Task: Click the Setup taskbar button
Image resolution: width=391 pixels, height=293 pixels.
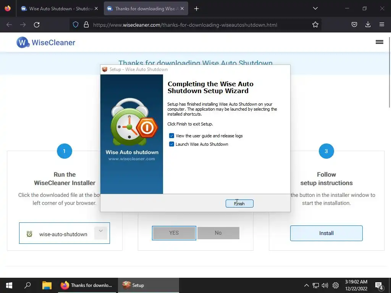Action: point(149,285)
